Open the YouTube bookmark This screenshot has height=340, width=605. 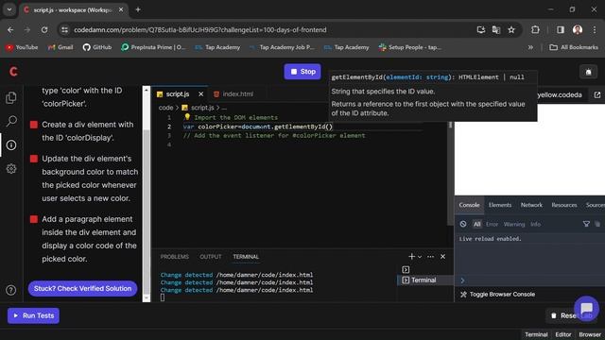[x=22, y=47]
